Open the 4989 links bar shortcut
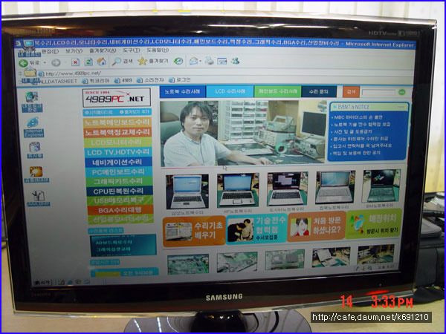 click(x=123, y=81)
